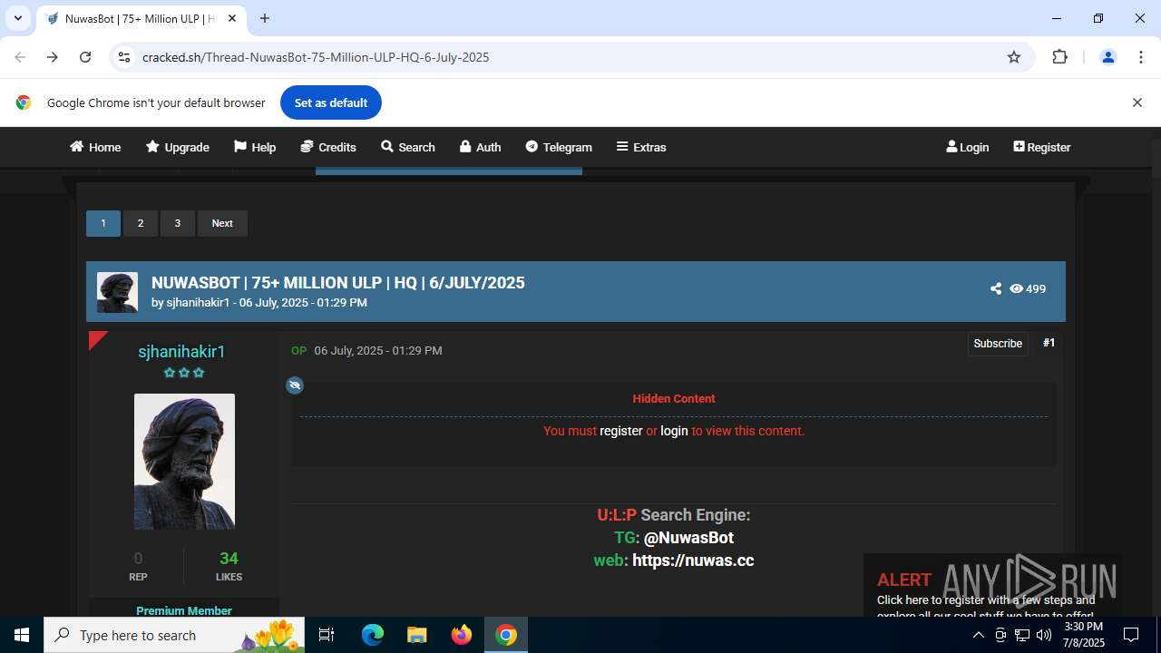Viewport: 1161px width, 653px height.
Task: Launch Firefox from taskbar
Action: click(462, 635)
